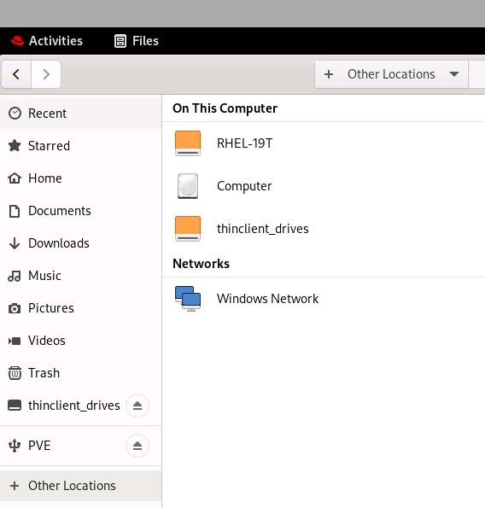This screenshot has width=485, height=508.
Task: Open the Files application menu
Action: [137, 41]
